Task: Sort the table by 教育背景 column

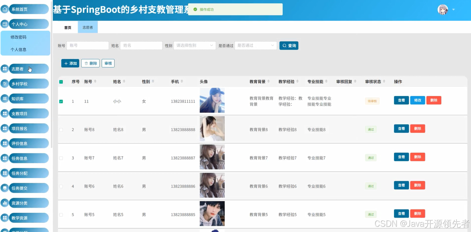Action: (x=268, y=81)
